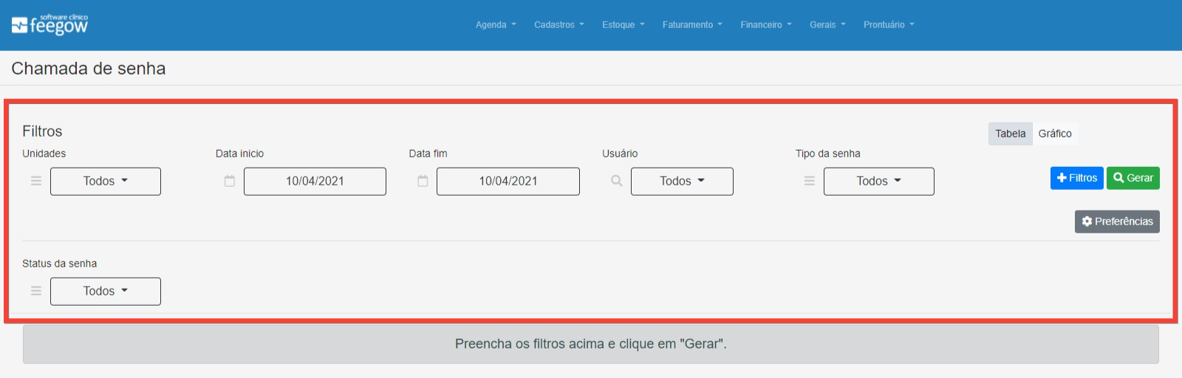This screenshot has height=378, width=1182.
Task: Switch to Tabela view
Action: click(1010, 134)
